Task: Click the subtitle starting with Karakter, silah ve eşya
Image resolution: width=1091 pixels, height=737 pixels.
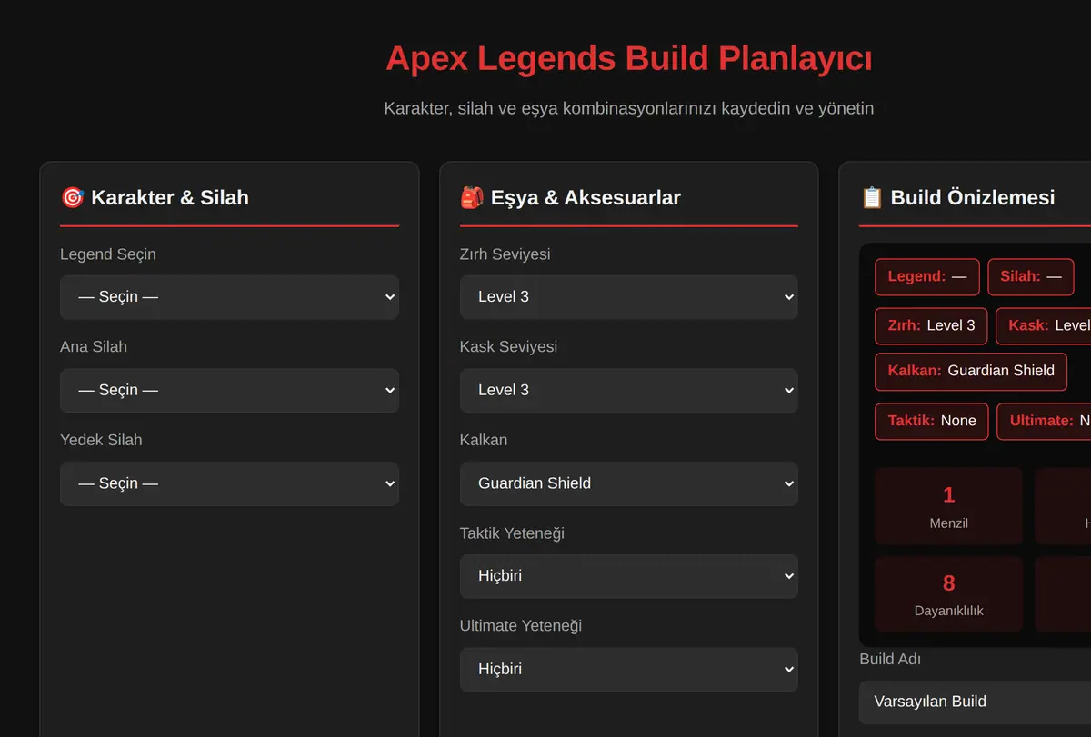Action: point(629,108)
